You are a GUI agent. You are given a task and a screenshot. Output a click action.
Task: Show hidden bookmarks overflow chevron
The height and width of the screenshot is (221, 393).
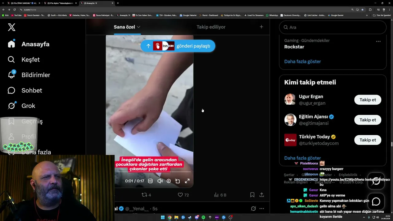(367, 15)
